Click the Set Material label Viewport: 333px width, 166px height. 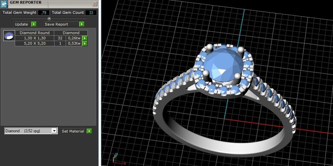73,131
